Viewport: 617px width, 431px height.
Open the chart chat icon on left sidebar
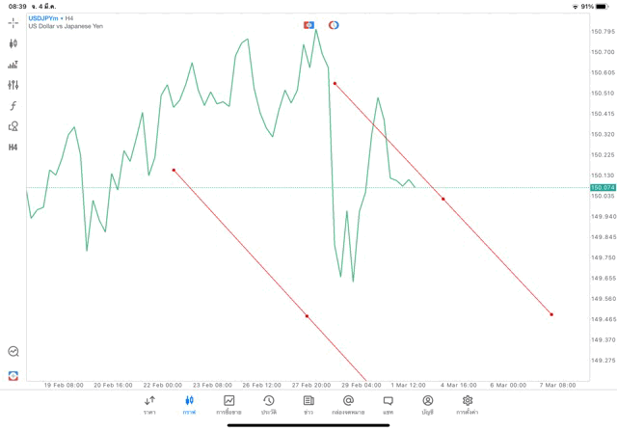point(13,352)
